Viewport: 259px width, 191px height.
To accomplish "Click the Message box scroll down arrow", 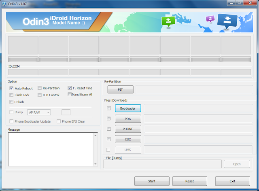I will [x=96, y=164].
